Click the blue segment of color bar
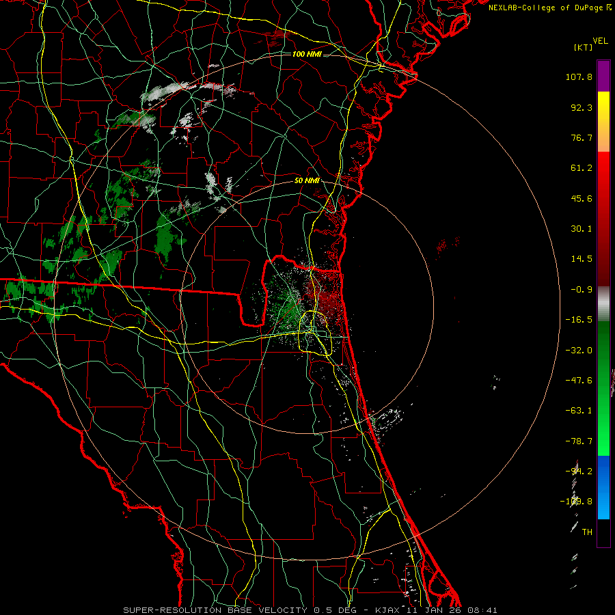The image size is (615, 615). click(603, 487)
